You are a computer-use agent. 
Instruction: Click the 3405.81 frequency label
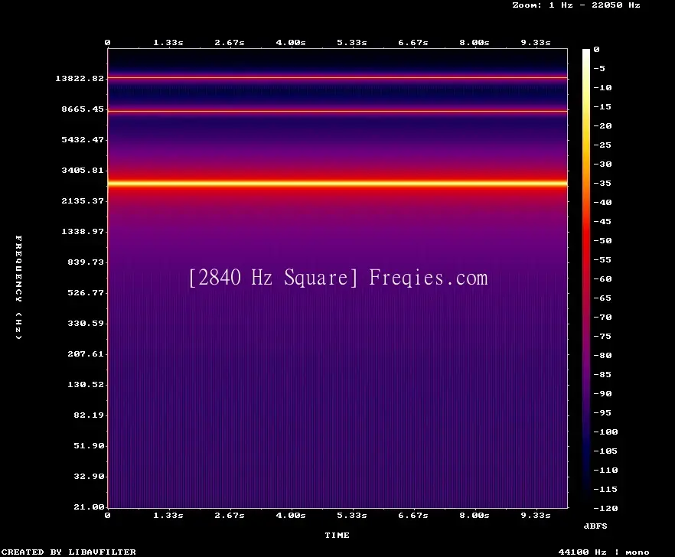tap(83, 170)
